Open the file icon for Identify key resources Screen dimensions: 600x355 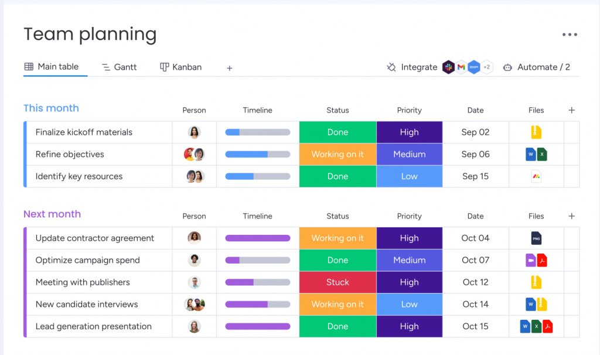[x=536, y=176]
